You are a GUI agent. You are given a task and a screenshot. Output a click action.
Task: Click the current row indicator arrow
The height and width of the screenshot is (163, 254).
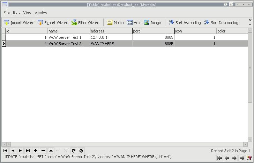coord(3,44)
